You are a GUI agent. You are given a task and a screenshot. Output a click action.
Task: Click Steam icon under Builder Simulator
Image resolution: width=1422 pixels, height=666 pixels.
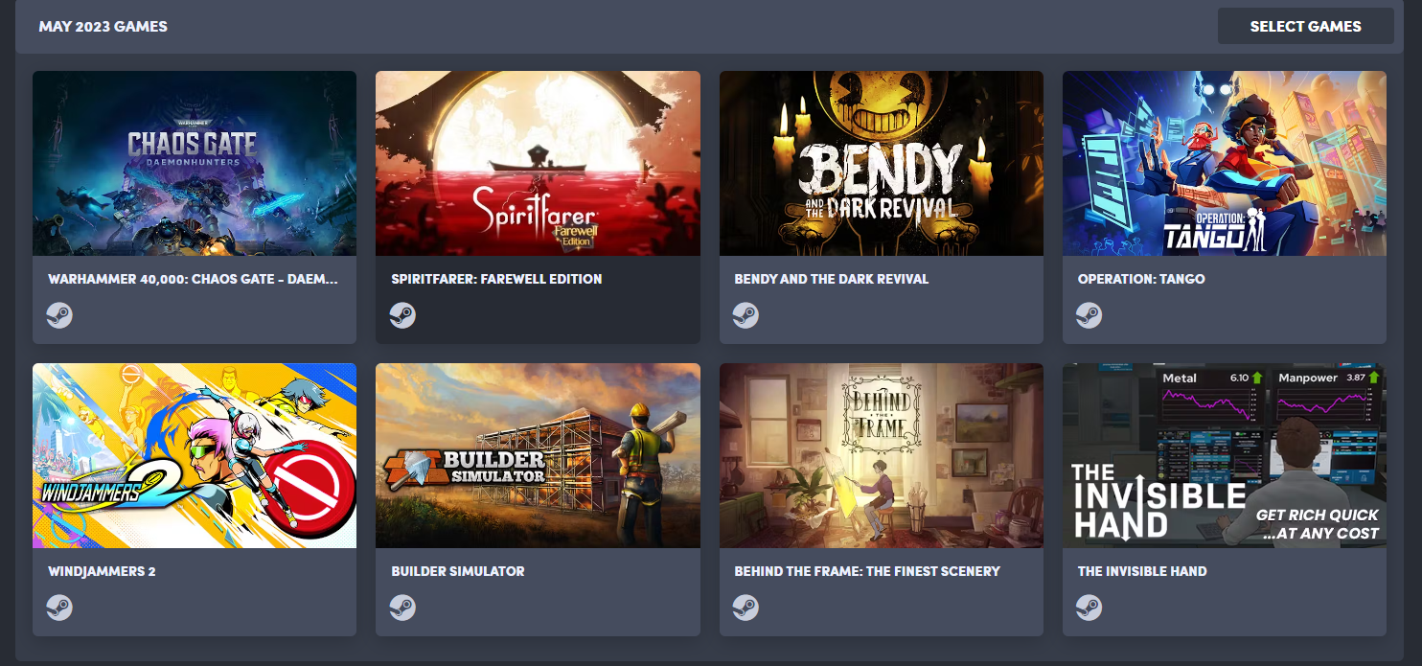coord(402,608)
